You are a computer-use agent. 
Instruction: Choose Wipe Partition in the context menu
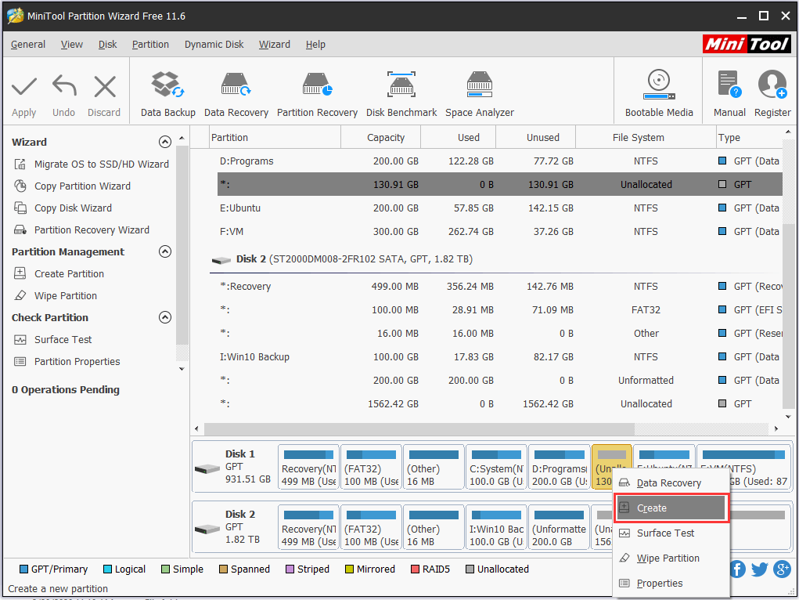671,558
